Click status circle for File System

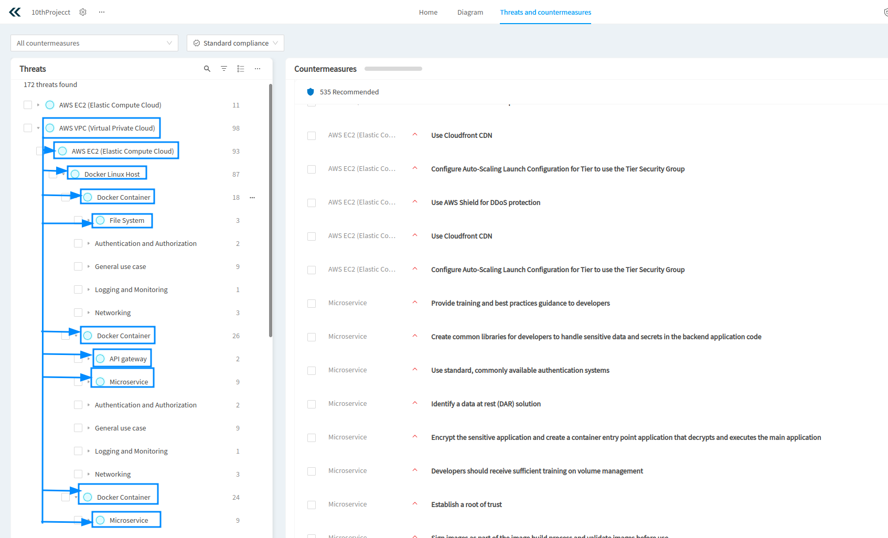click(100, 220)
